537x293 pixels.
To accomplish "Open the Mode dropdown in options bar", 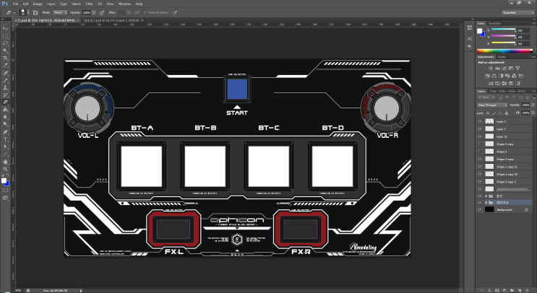I will point(61,12).
